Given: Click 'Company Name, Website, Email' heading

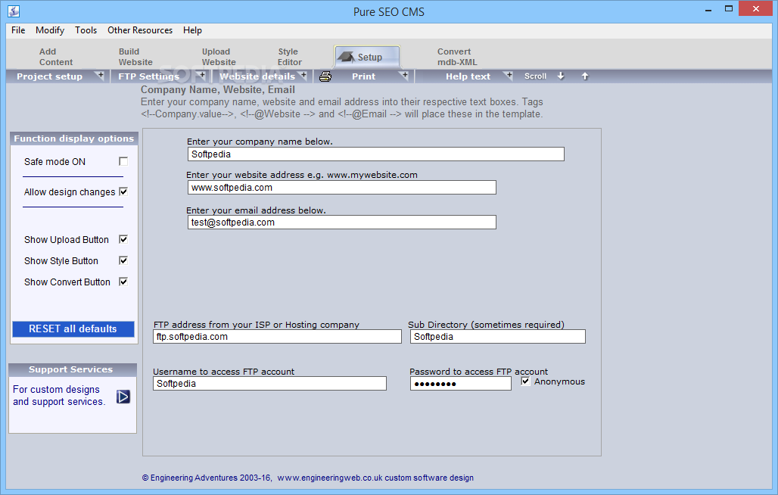Looking at the screenshot, I should (218, 90).
